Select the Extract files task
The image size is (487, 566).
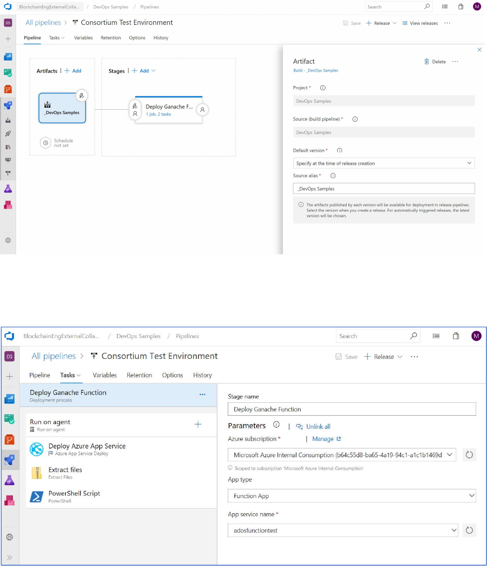click(x=122, y=473)
